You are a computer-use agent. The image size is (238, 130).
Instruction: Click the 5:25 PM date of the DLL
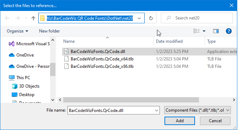tap(172, 52)
